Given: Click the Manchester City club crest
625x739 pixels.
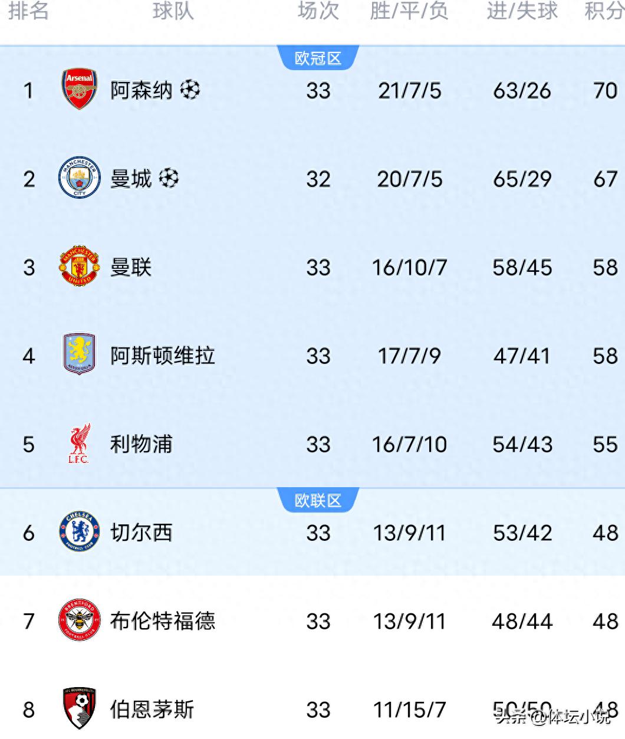Looking at the screenshot, I should pyautogui.click(x=79, y=178).
